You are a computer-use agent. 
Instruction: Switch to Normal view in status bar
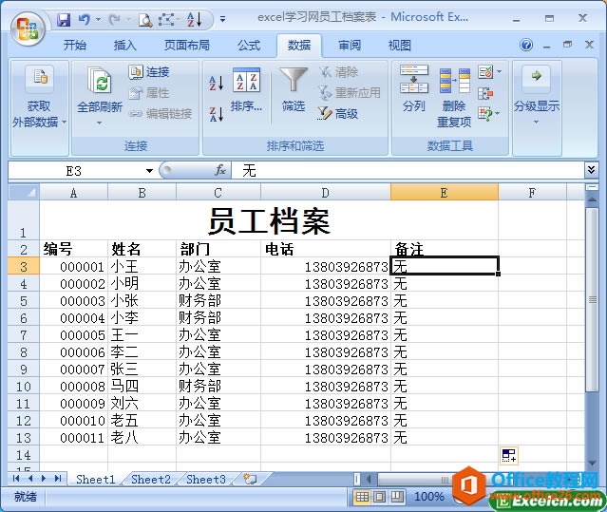click(362, 497)
